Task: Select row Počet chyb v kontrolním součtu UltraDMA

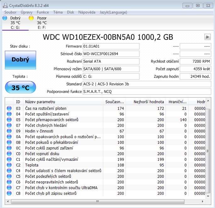Action: pos(105,188)
